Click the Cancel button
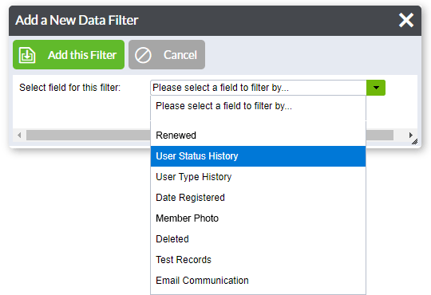 (x=167, y=55)
